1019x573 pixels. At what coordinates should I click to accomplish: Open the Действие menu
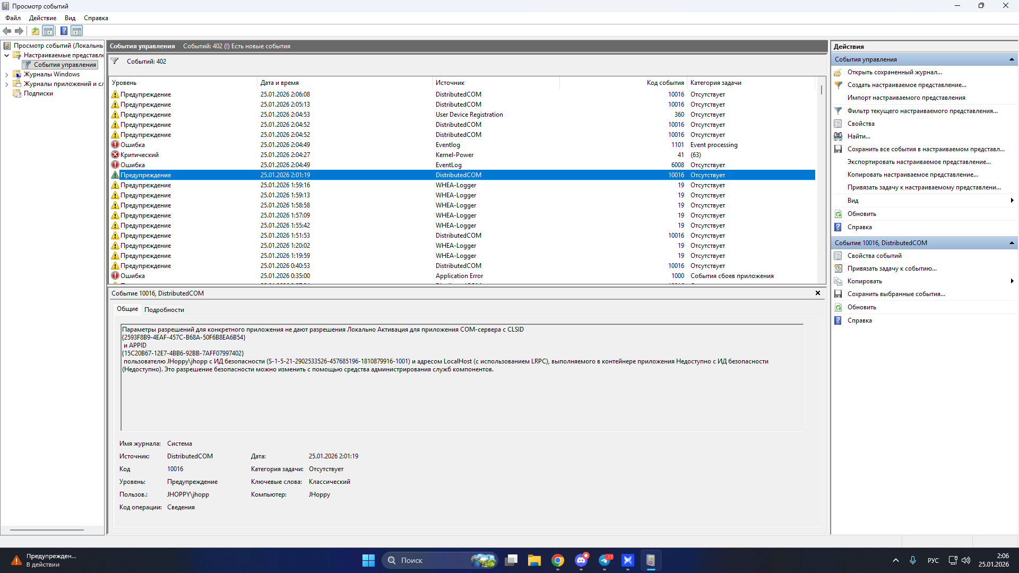(x=42, y=18)
